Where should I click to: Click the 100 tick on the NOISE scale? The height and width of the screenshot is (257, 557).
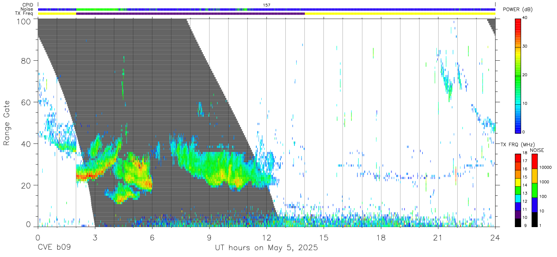tap(543, 197)
